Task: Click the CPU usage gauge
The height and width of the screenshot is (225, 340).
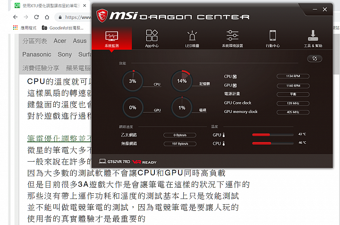Action: coord(133,81)
